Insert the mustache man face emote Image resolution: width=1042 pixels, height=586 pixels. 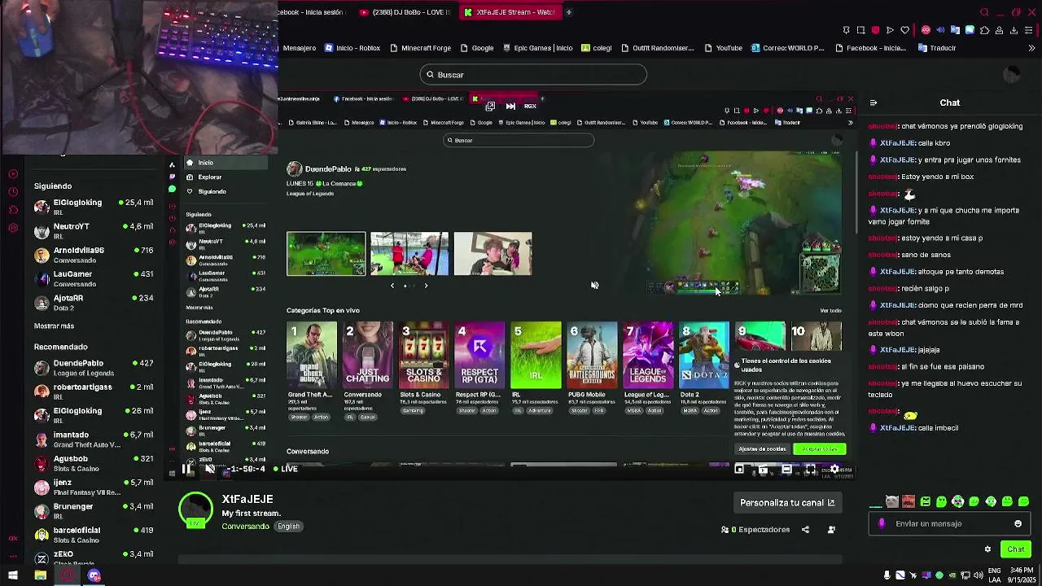click(x=908, y=502)
